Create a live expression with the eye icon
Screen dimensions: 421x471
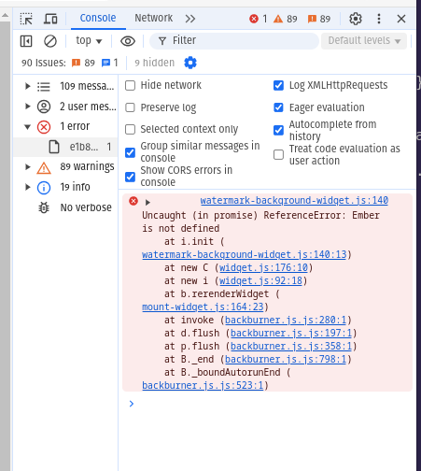[128, 41]
